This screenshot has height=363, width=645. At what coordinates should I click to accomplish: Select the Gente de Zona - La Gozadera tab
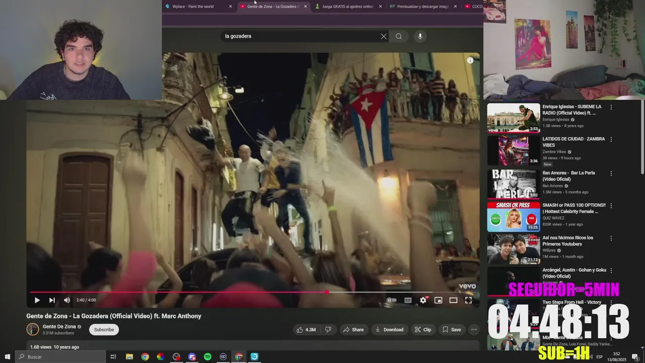tap(273, 7)
